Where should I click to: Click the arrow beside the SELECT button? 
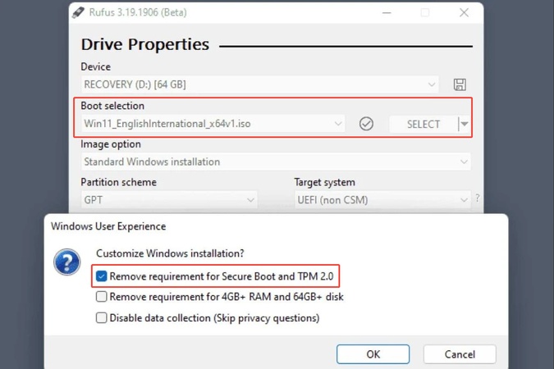point(465,124)
